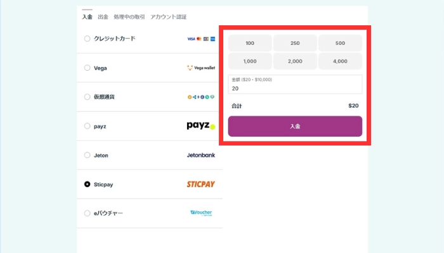Click the Visa/Mastercard credit card logos
Screen dimensions: 444x253
click(x=201, y=39)
